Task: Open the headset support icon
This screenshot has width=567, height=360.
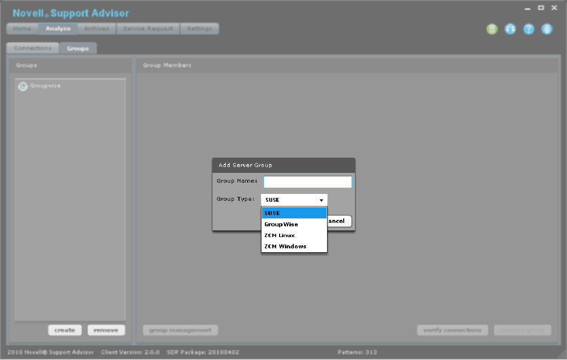Action: (x=510, y=29)
